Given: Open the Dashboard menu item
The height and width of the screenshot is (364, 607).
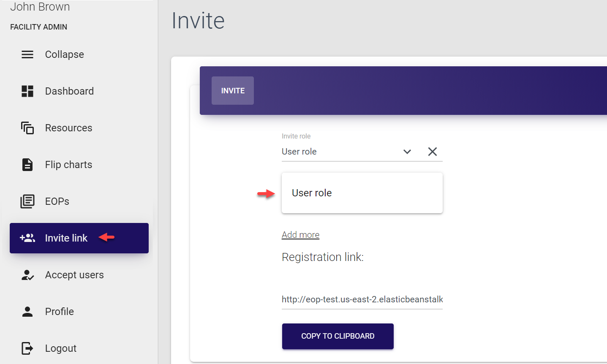Looking at the screenshot, I should [69, 91].
